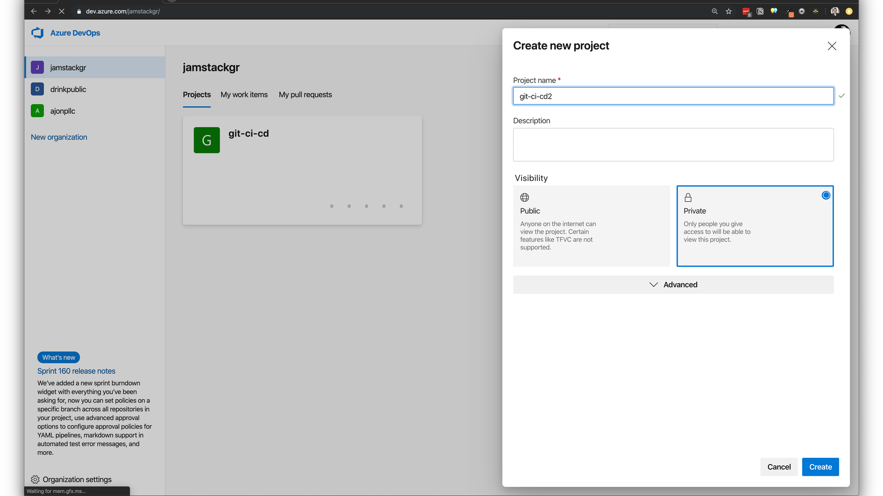Viewport: 883px width, 496px height.
Task: Open the git-ci-cd project green tile icon
Action: coord(206,140)
